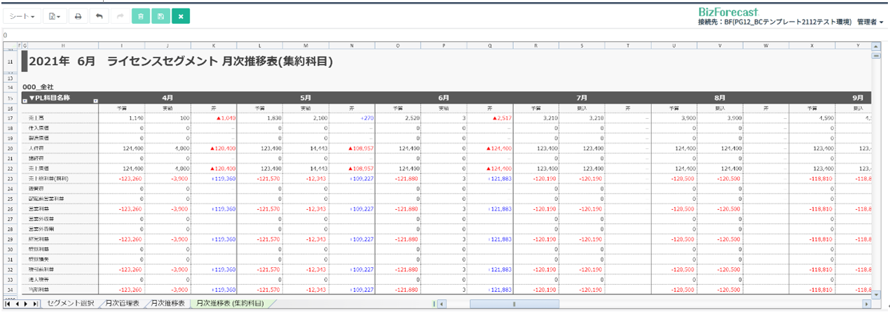Select the column K header
The width and height of the screenshot is (890, 312).
point(214,46)
